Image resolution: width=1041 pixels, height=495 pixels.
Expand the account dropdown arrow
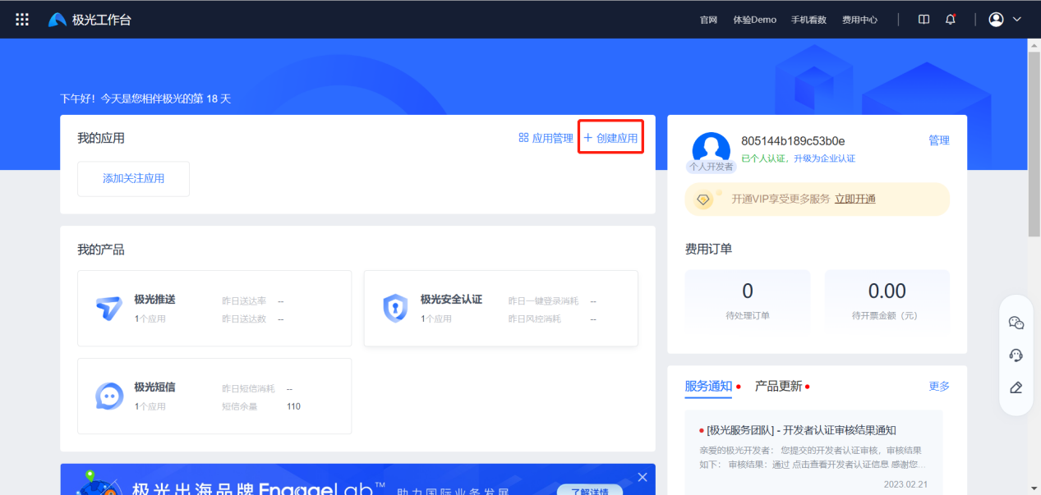point(1017,20)
